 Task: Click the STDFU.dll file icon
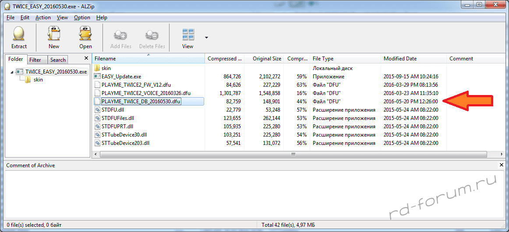[x=97, y=110]
